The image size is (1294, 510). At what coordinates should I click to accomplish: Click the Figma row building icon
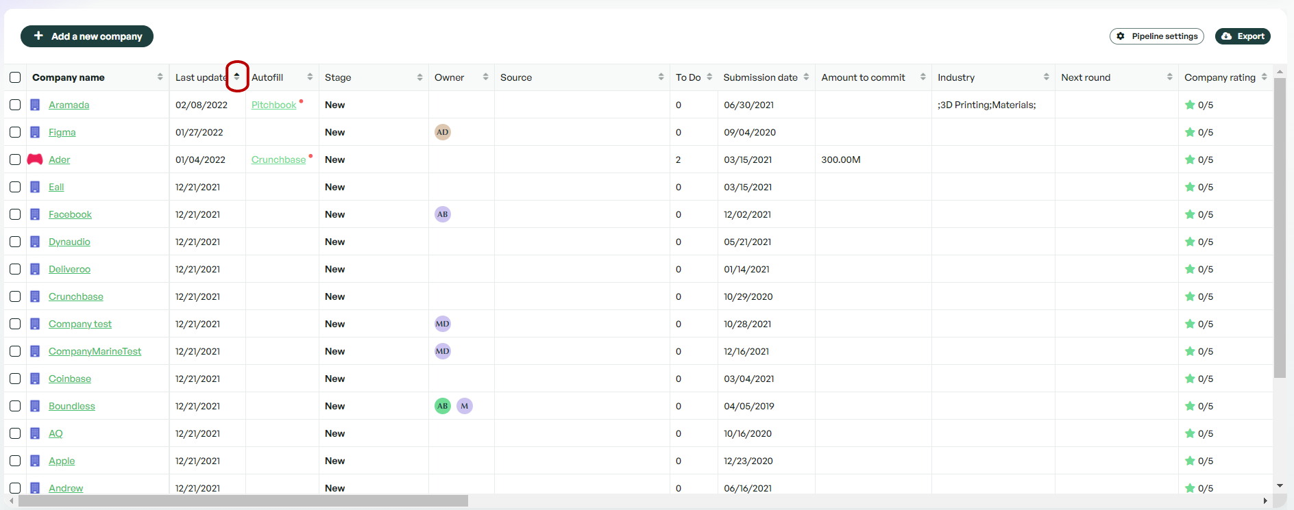coord(35,132)
